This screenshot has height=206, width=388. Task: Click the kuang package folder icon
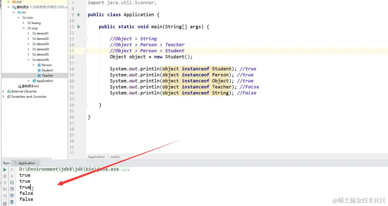29,23
